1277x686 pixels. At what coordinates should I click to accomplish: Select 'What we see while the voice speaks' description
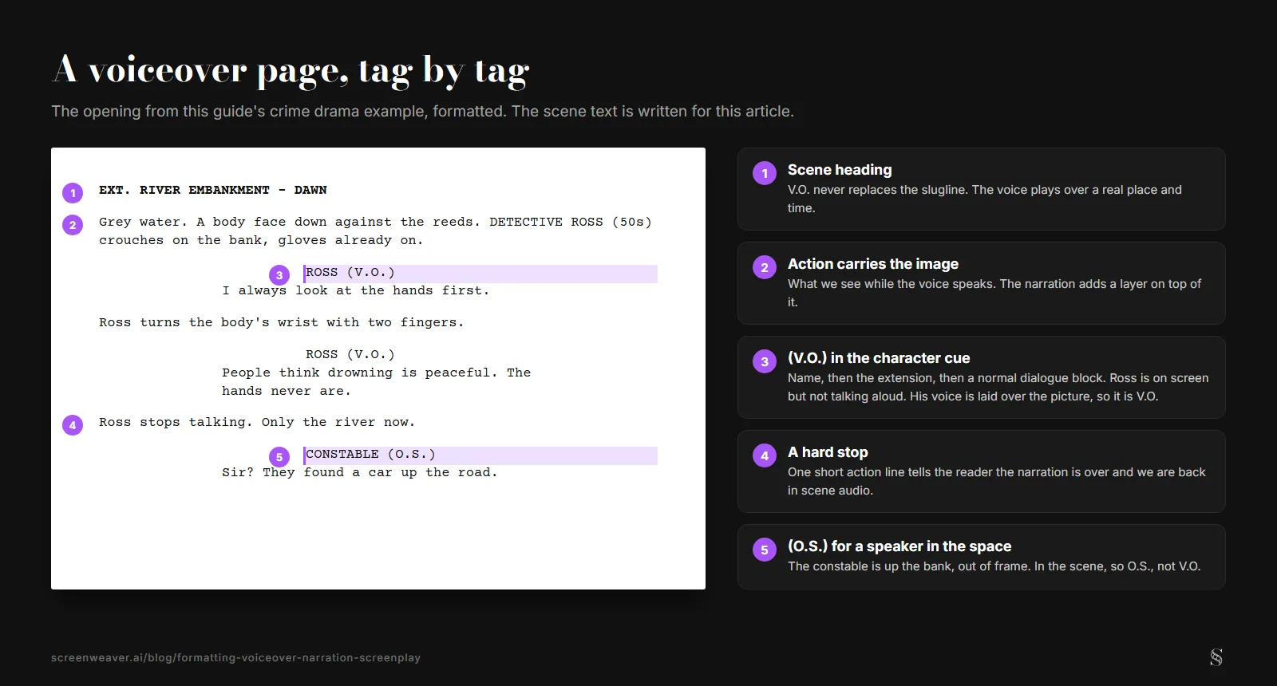(x=994, y=293)
